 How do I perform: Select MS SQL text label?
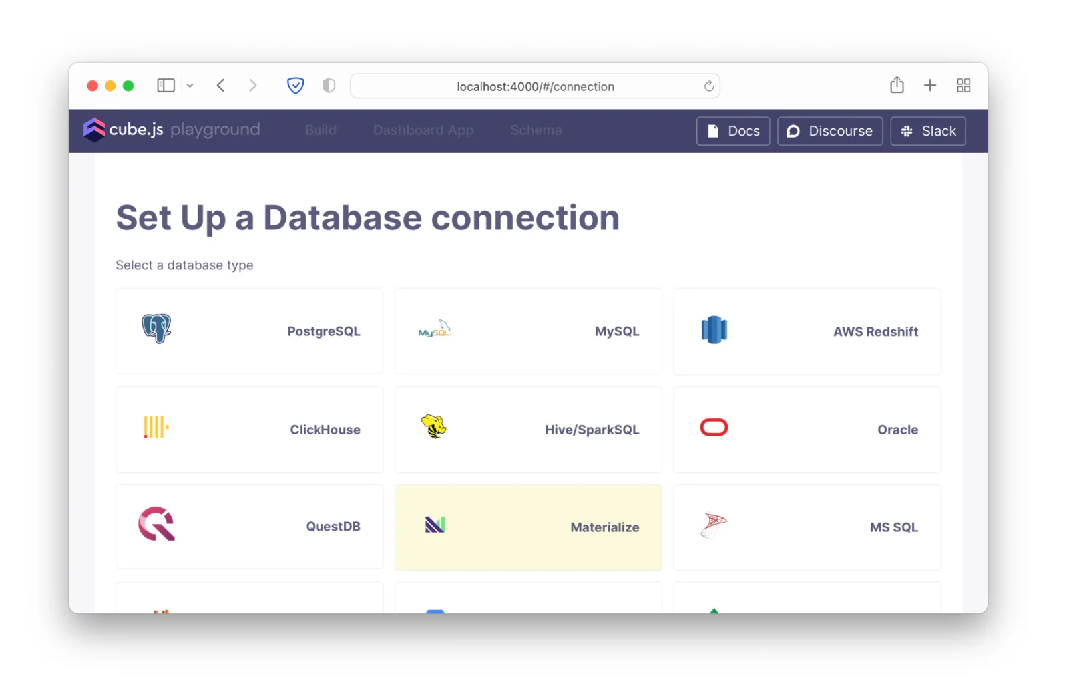[x=893, y=527]
